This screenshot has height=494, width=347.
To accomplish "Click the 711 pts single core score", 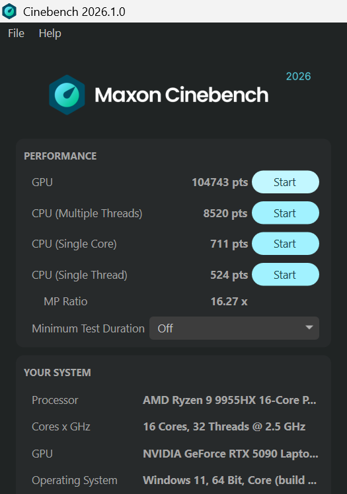I will point(229,244).
